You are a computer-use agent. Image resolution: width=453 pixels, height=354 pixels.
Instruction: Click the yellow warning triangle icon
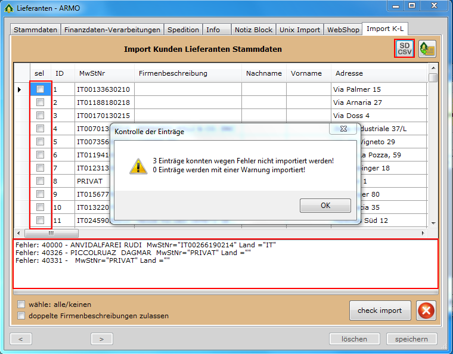[138, 166]
